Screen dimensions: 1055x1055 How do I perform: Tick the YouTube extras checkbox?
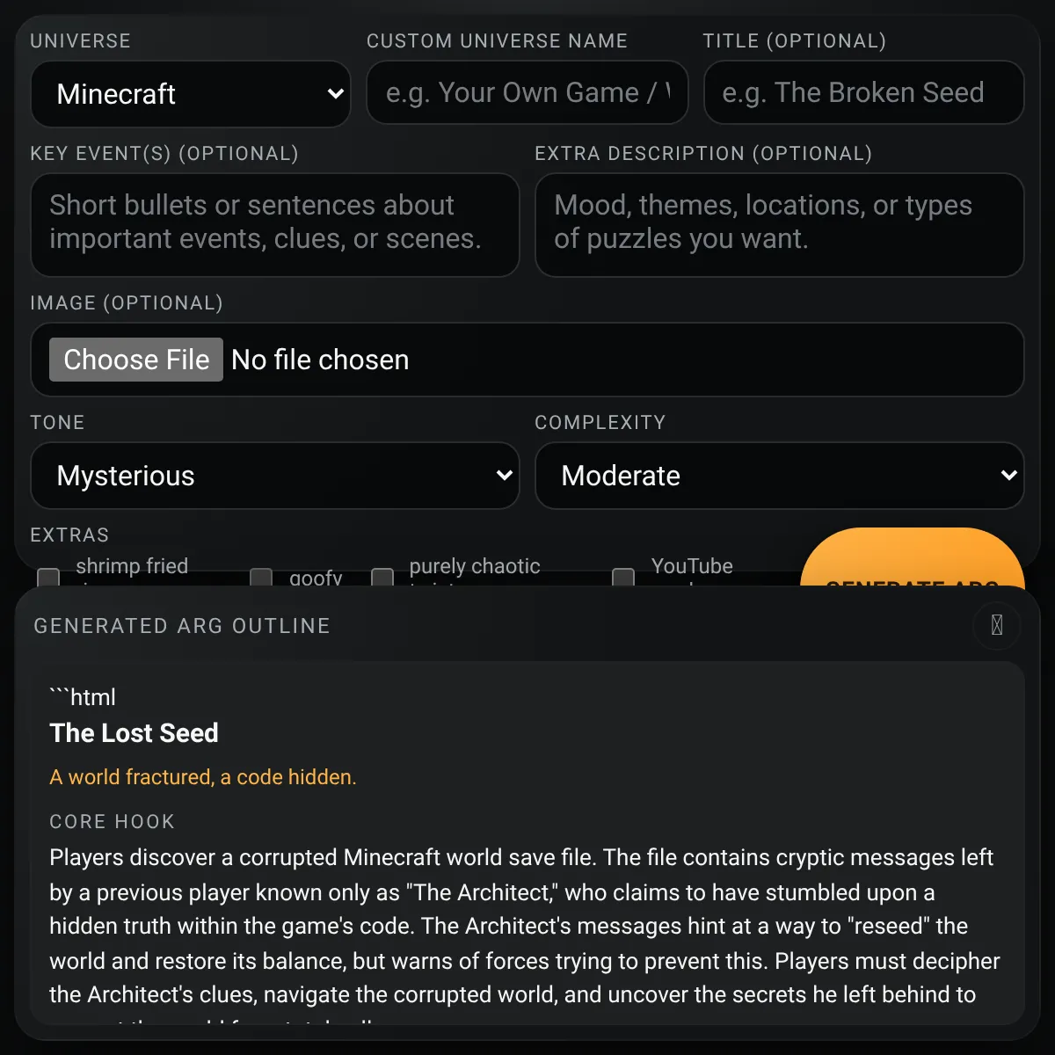[x=623, y=577]
